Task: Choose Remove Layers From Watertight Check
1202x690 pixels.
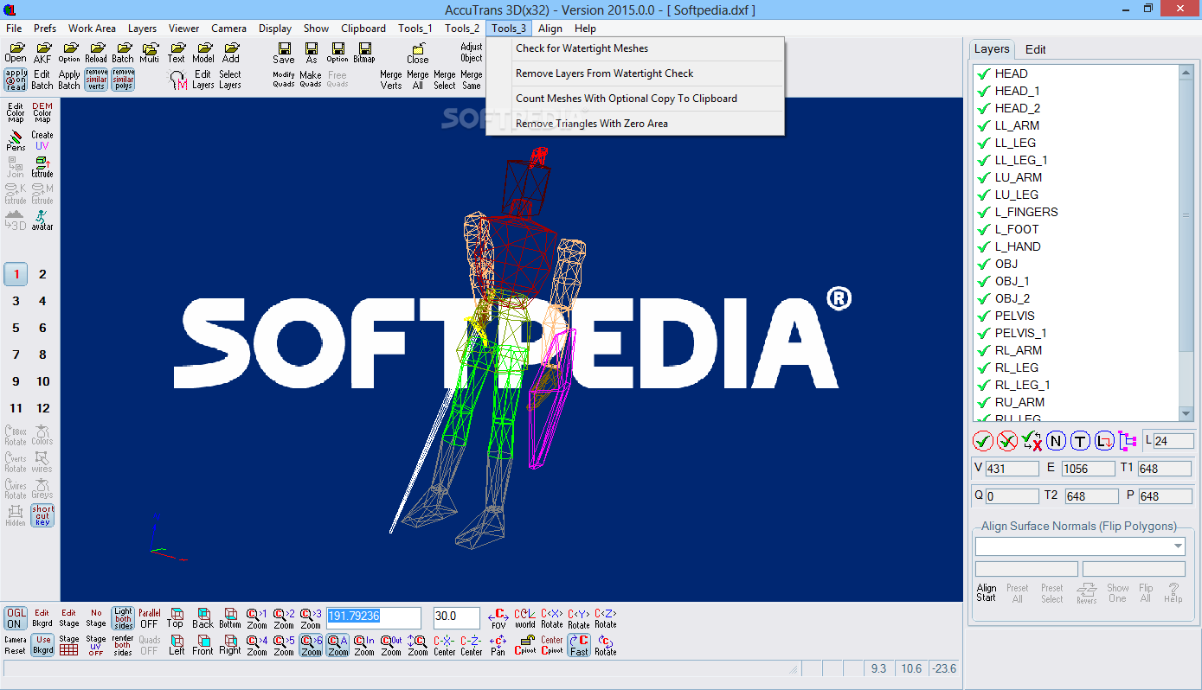Action: [635, 73]
